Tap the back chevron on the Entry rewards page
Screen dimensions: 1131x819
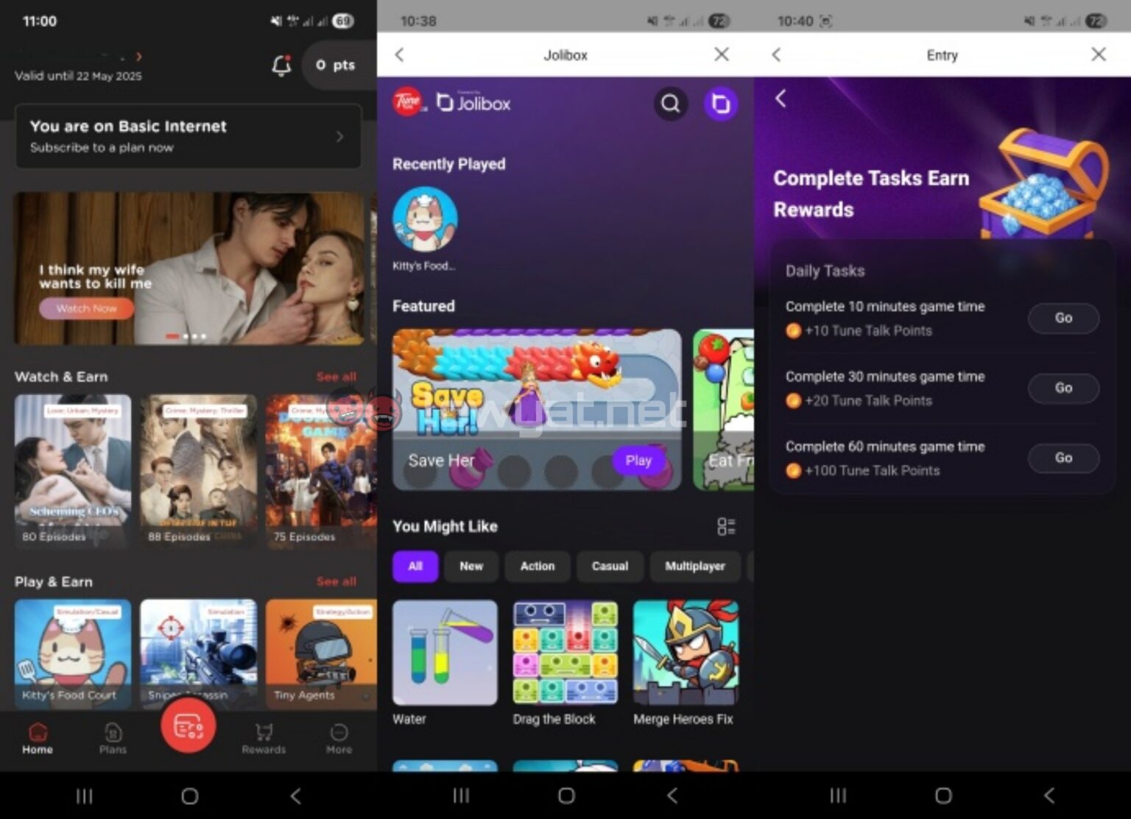pos(781,99)
